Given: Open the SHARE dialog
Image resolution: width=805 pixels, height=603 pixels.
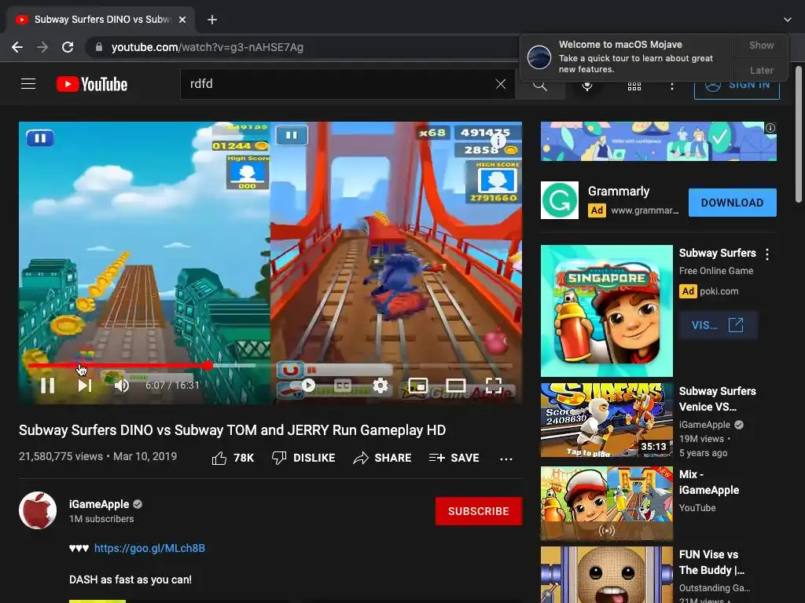Looking at the screenshot, I should pos(383,458).
